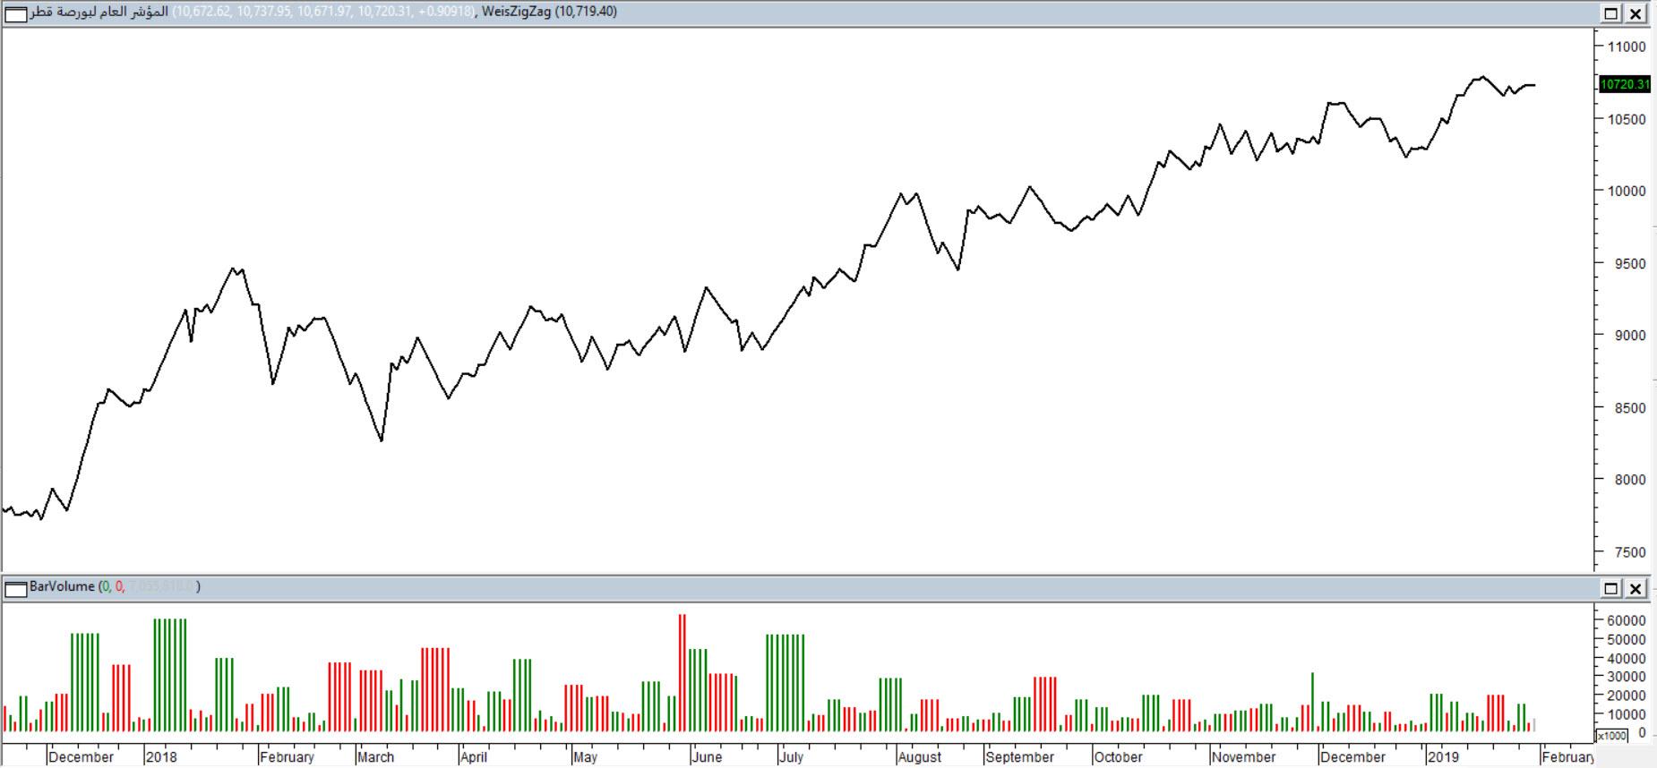Click the July label on time axis
Image resolution: width=1657 pixels, height=768 pixels.
coord(791,756)
